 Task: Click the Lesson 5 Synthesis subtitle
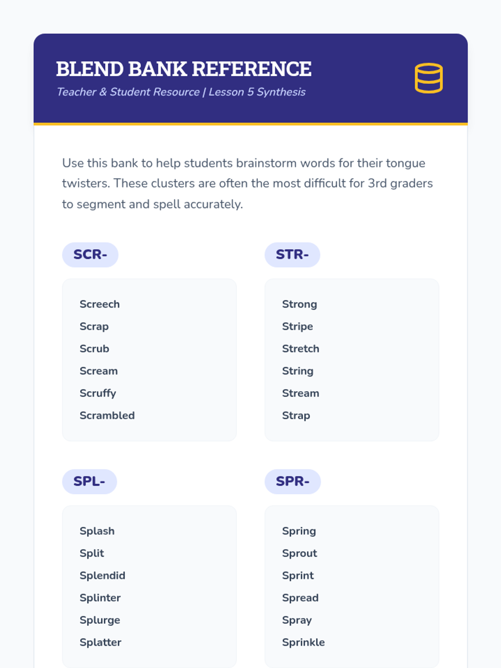181,92
